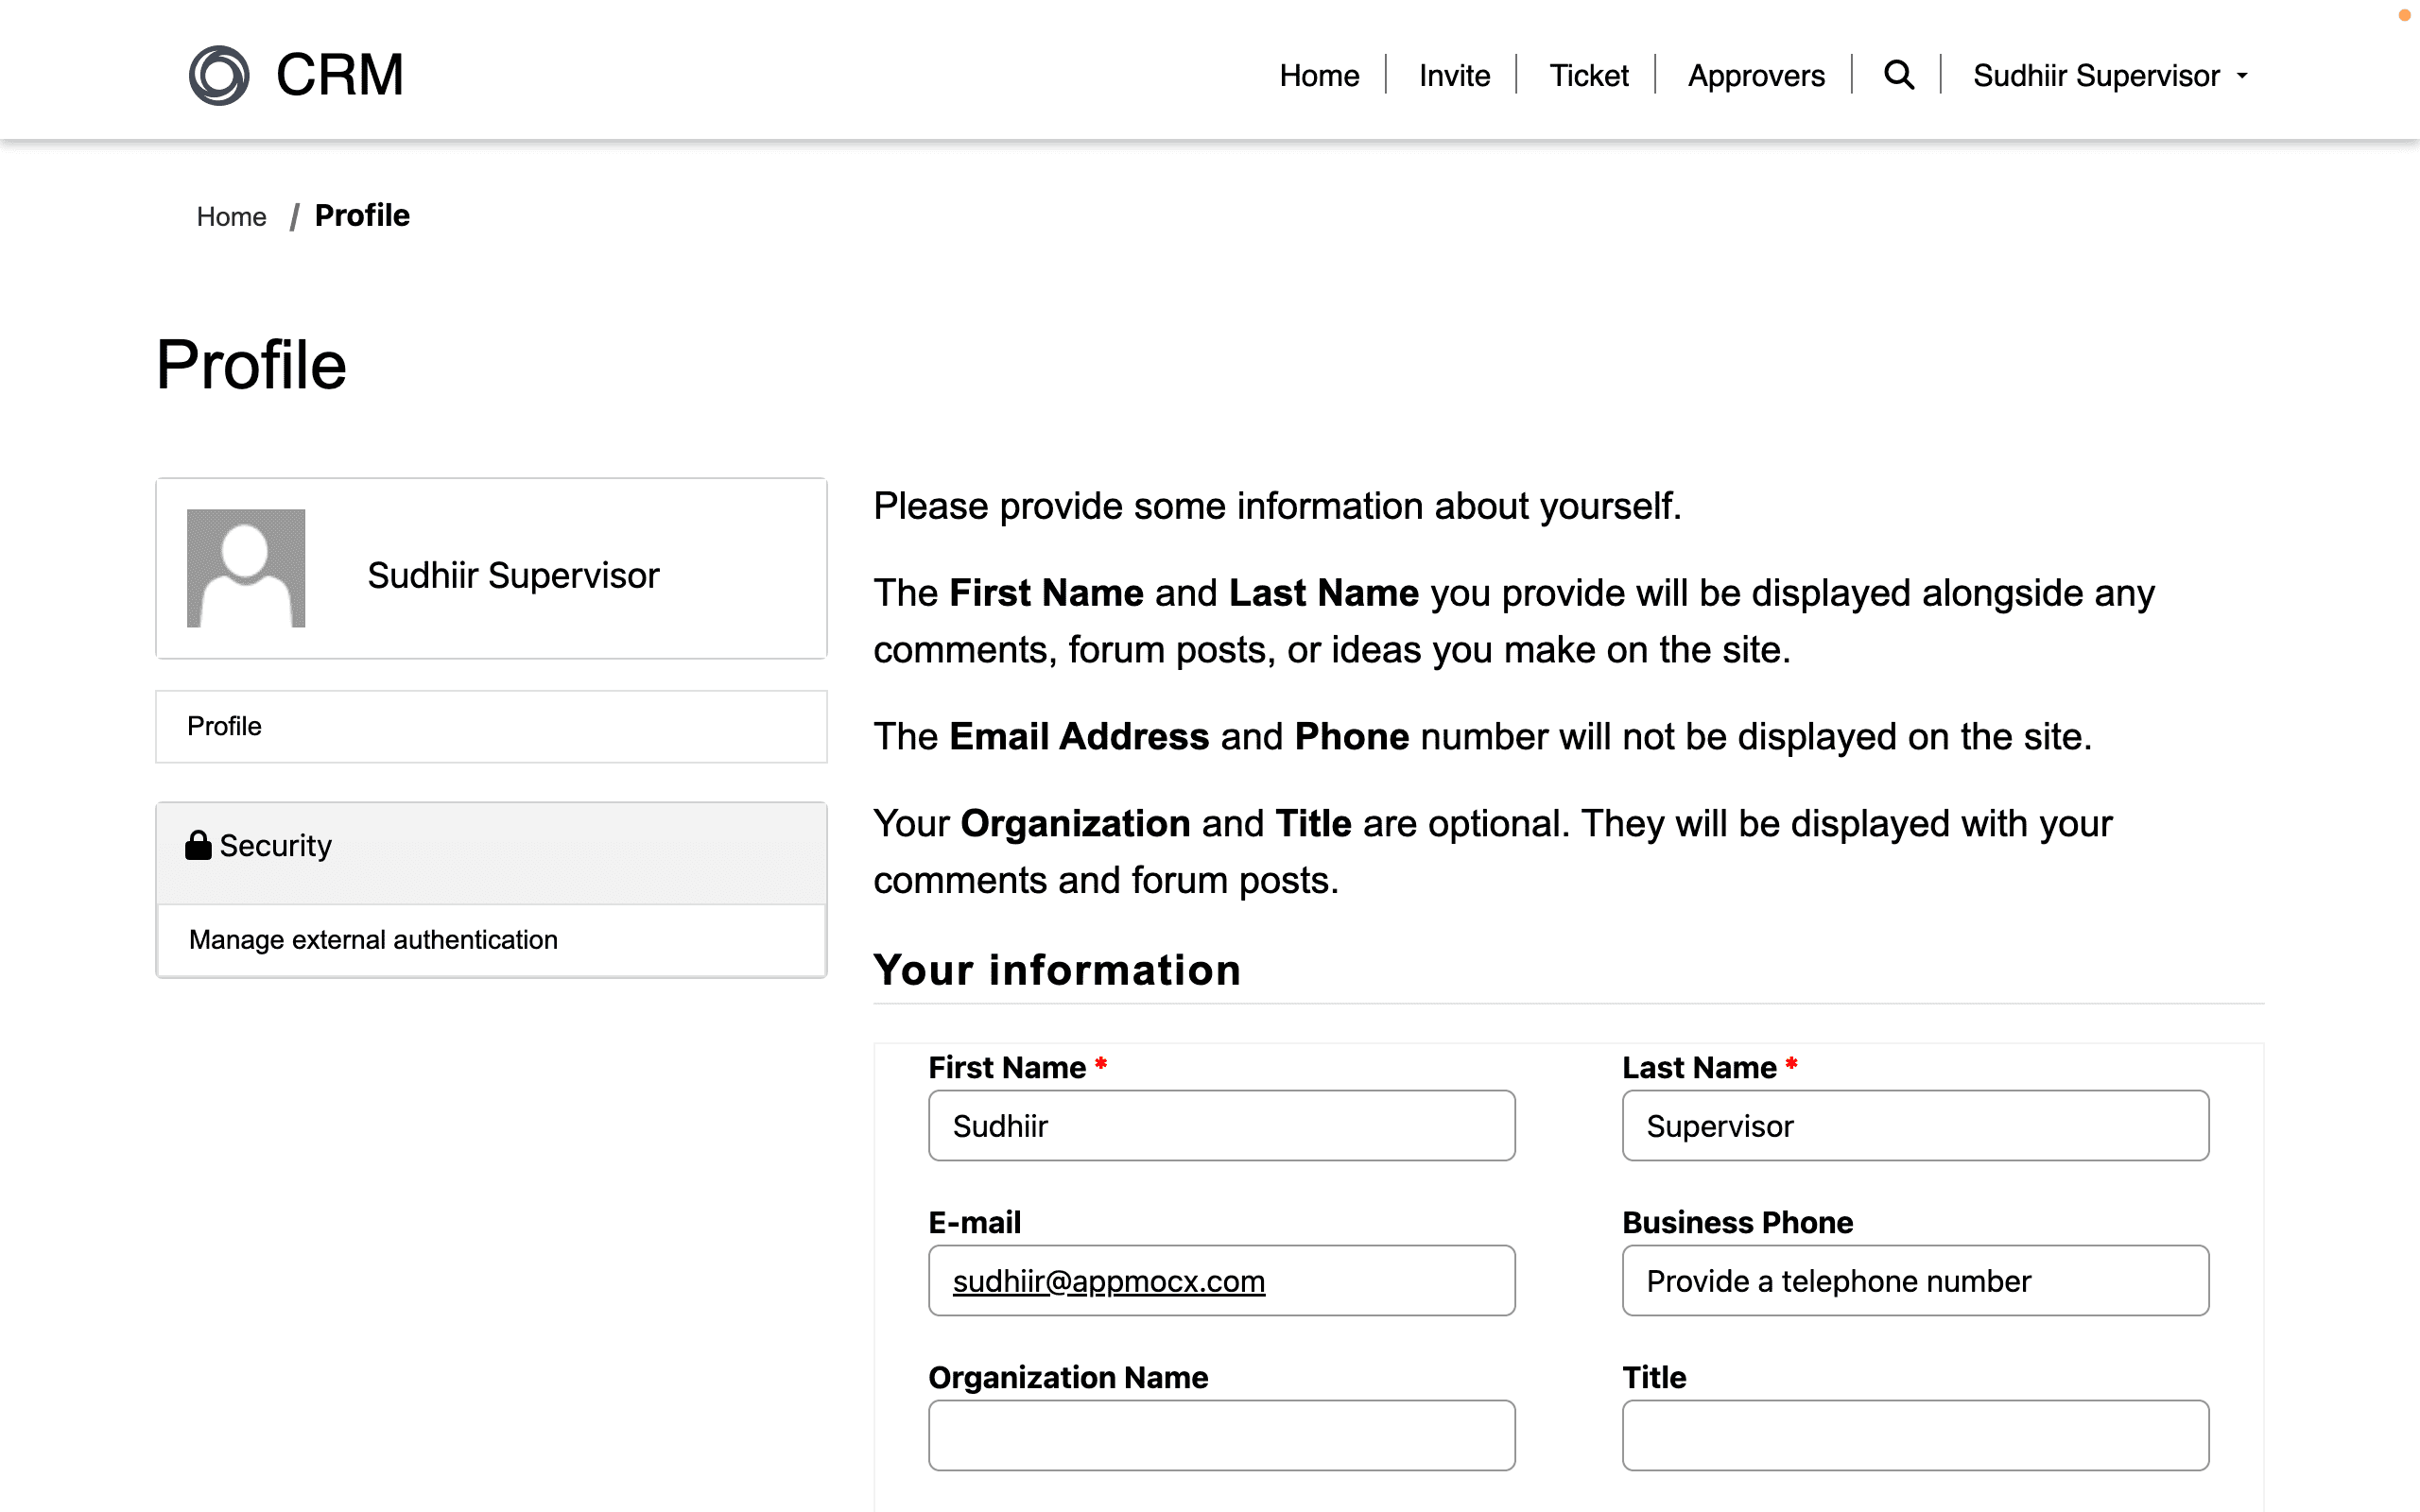Open the Ticket navigation item
Image resolution: width=2420 pixels, height=1512 pixels.
coord(1588,76)
